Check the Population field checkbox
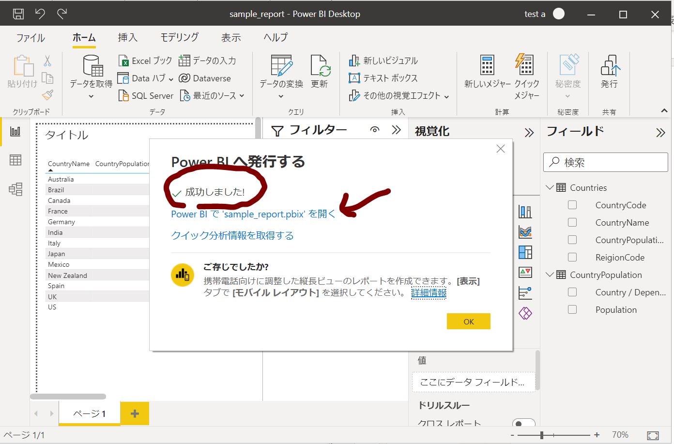 click(x=572, y=309)
